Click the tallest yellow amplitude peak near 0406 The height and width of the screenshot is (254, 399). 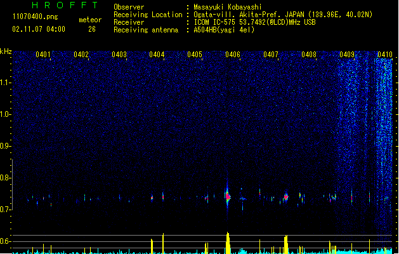pos(228,243)
